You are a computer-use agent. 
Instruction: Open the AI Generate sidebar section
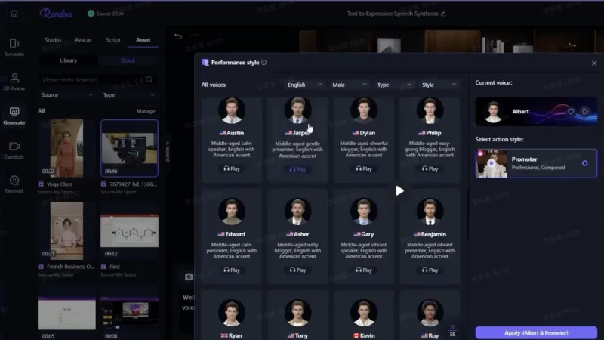click(14, 116)
